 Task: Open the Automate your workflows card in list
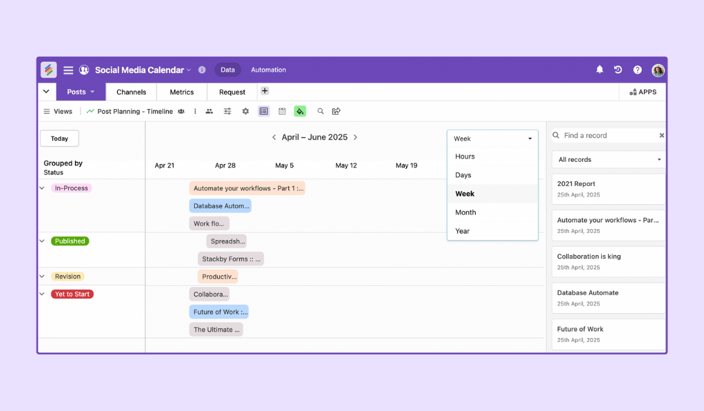608,226
